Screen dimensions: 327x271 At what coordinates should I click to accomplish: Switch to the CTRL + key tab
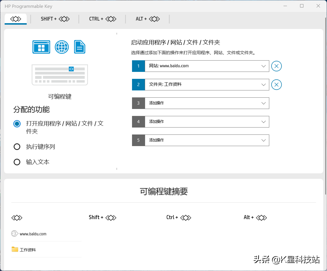[x=103, y=19]
